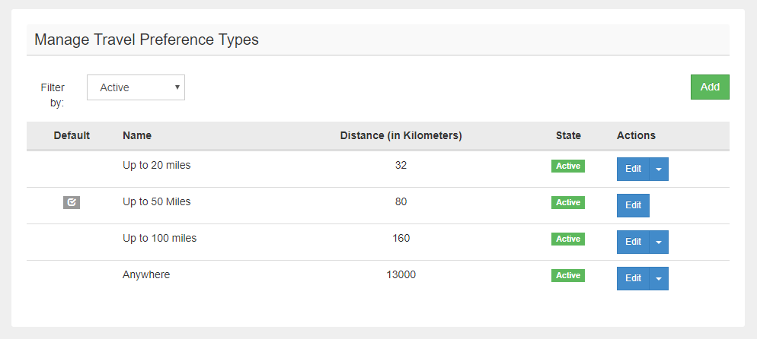Screen dimensions: 757x339
Task: Click the Active badge for Up to 20 miles
Action: [568, 166]
